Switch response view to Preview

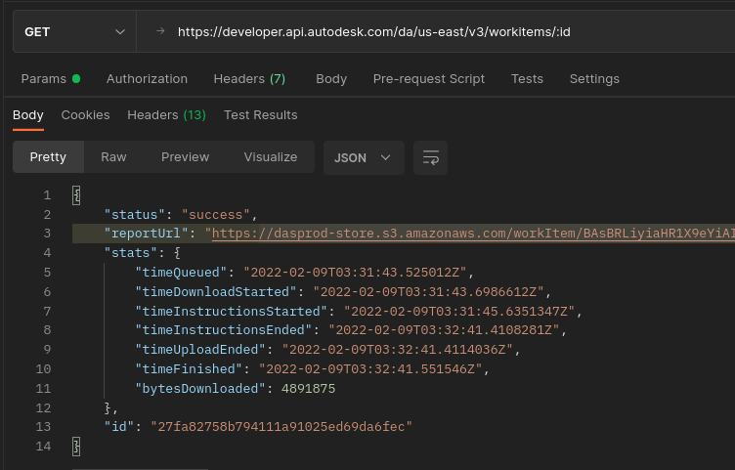pyautogui.click(x=185, y=157)
